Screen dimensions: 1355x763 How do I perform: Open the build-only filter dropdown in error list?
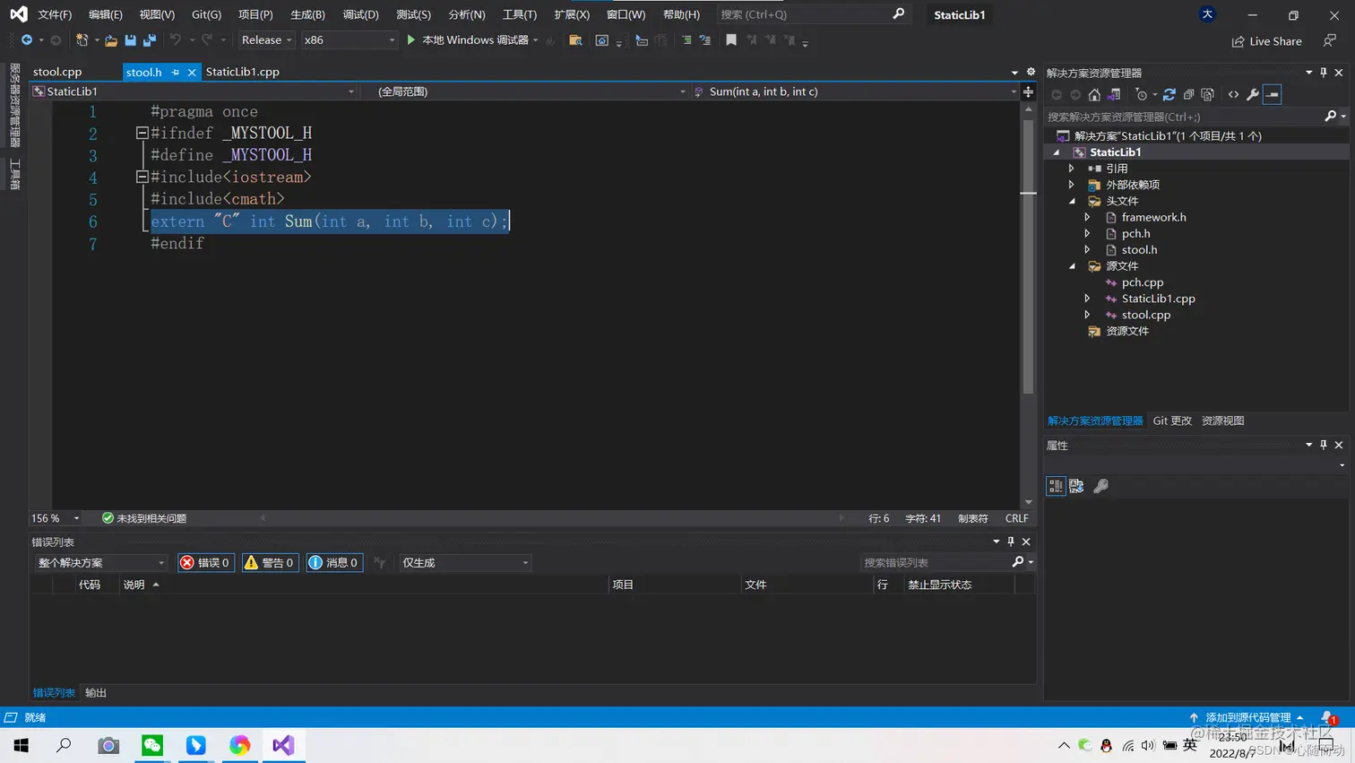point(465,562)
